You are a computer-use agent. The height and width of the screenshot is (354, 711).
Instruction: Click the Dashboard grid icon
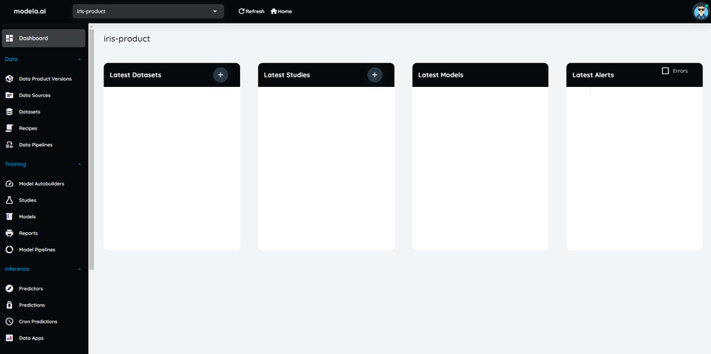coord(9,39)
